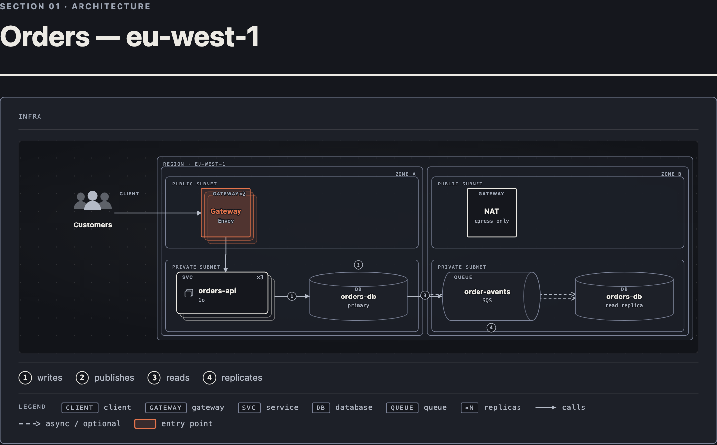Click the orders-db read replica cylinder
The image size is (717, 445).
click(624, 296)
